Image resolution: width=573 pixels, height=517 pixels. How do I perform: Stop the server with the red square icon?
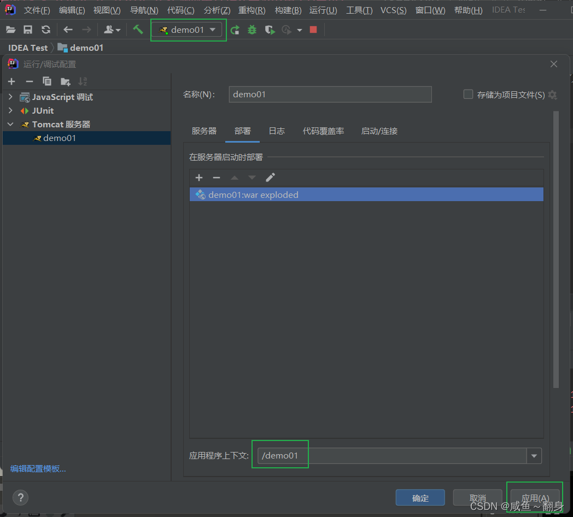click(x=313, y=30)
